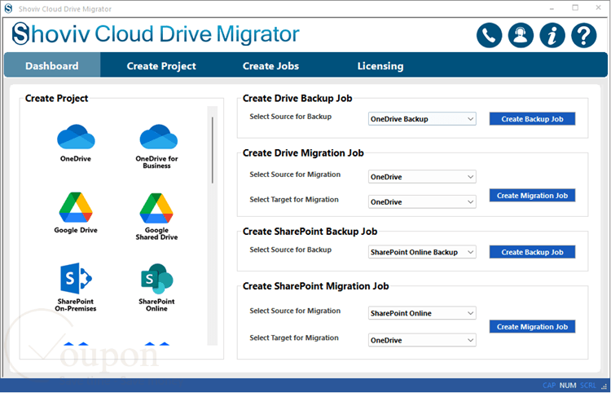The image size is (611, 393).
Task: Click the NUM indicator in status bar
Action: click(x=568, y=386)
